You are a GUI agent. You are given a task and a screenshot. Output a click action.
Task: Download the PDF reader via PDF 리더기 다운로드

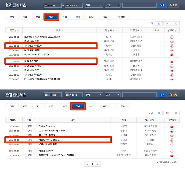pos(167,162)
